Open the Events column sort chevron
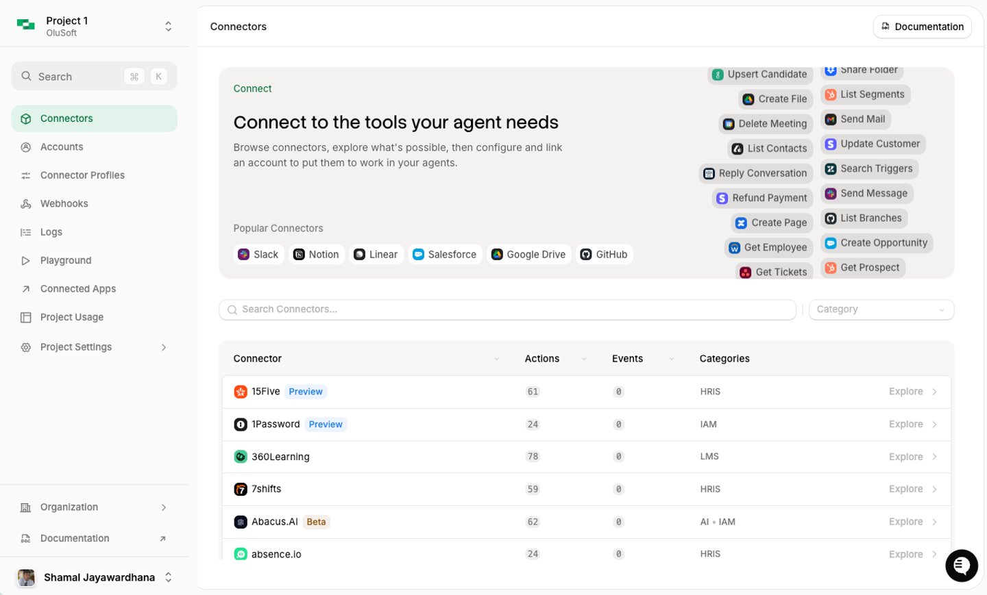This screenshot has width=987, height=595. click(671, 359)
